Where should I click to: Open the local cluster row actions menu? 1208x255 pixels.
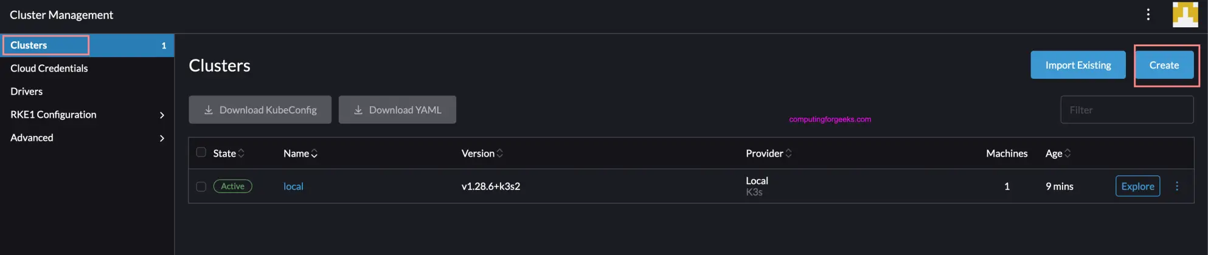(1177, 186)
